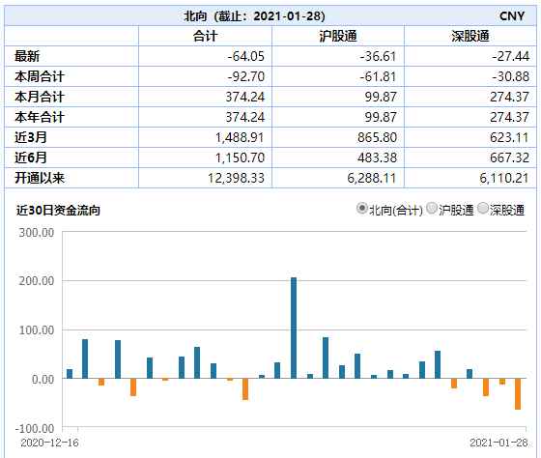Click the 近30日资金流向 chart title
This screenshot has height=458, width=541.
[58, 210]
